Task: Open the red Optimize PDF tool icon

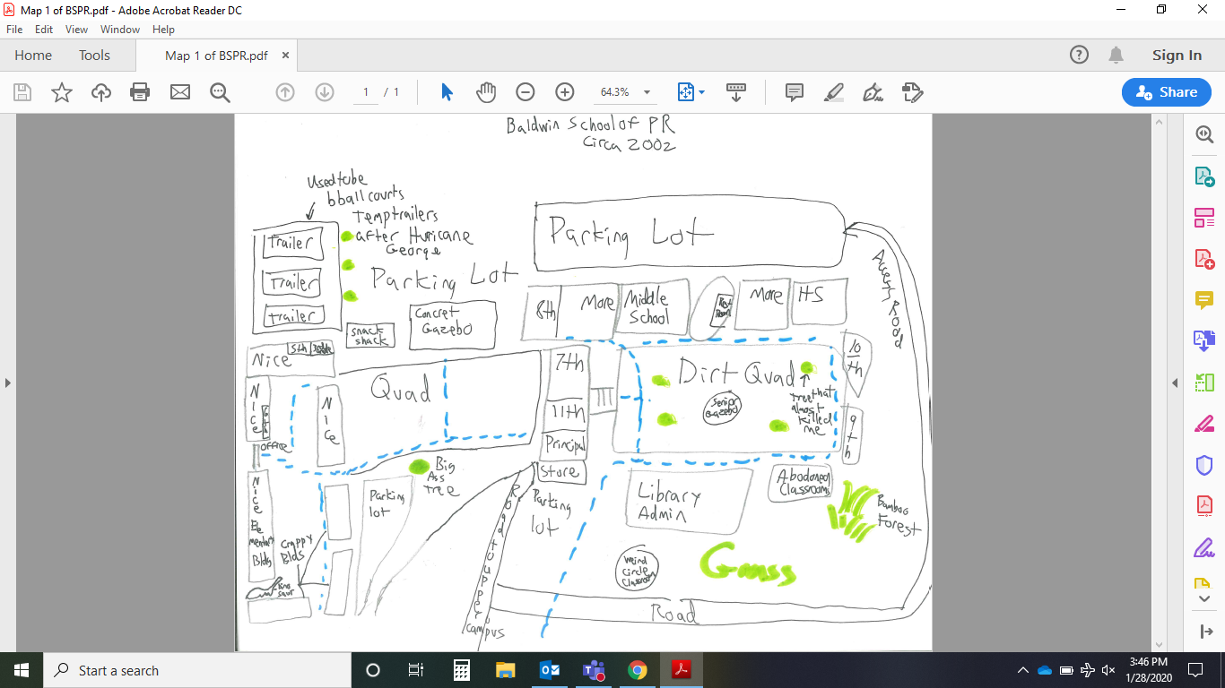Action: pos(1203,506)
